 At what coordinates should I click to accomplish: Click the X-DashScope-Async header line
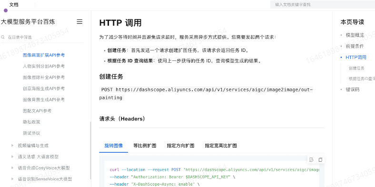(x=155, y=184)
